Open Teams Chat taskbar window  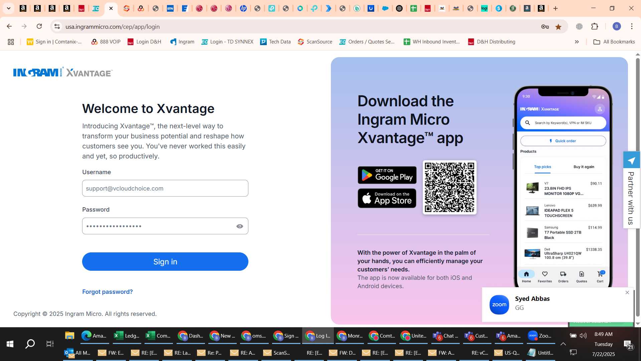click(x=445, y=336)
